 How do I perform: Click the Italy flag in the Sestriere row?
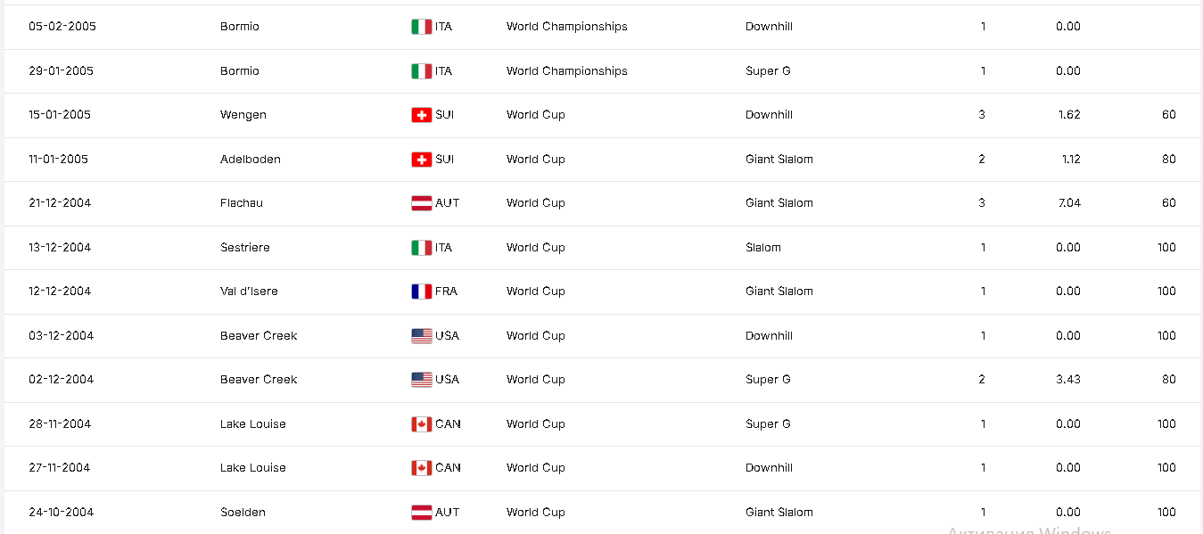pos(422,248)
